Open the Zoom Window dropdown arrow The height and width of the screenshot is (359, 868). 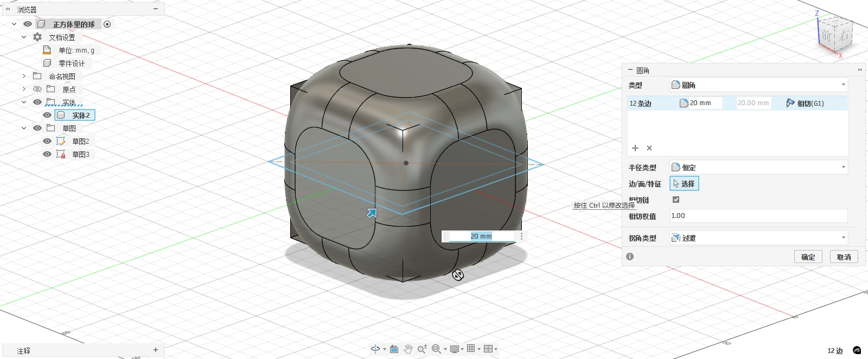click(445, 349)
